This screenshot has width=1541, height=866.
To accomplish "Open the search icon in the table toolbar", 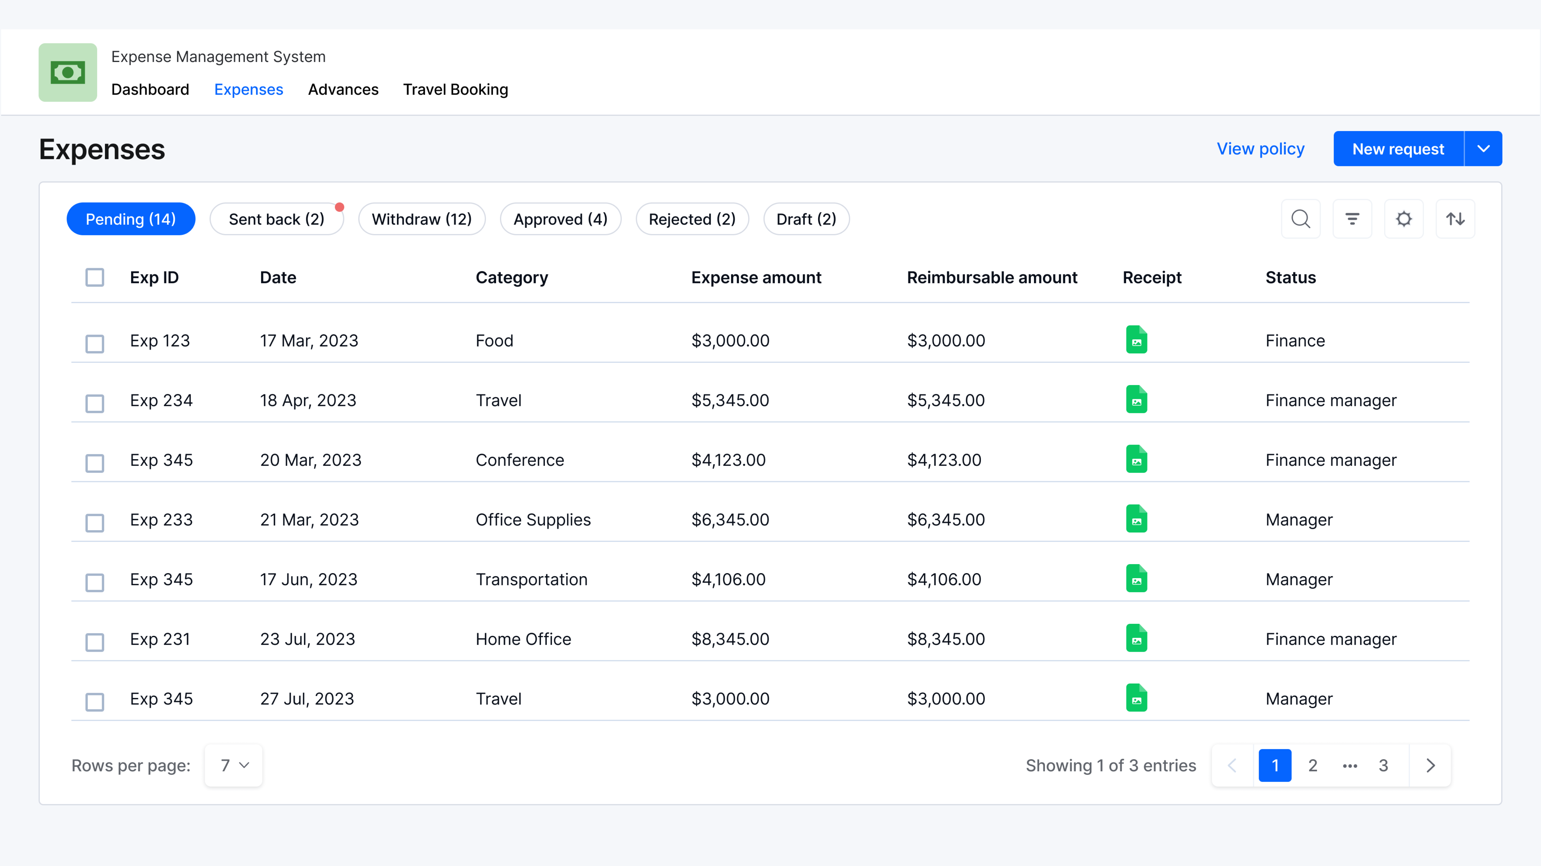I will click(x=1300, y=219).
